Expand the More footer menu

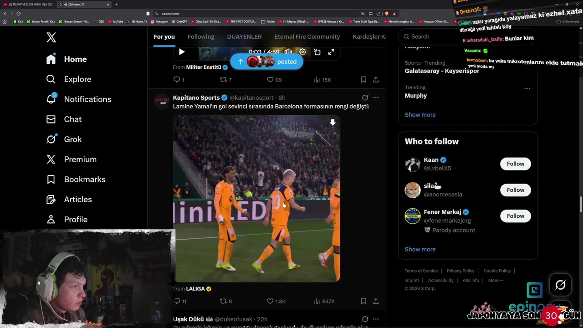pos(496,280)
